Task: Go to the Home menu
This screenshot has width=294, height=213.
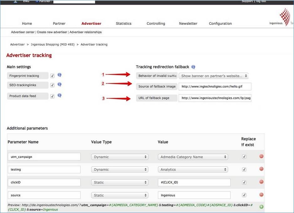Action: [27, 23]
